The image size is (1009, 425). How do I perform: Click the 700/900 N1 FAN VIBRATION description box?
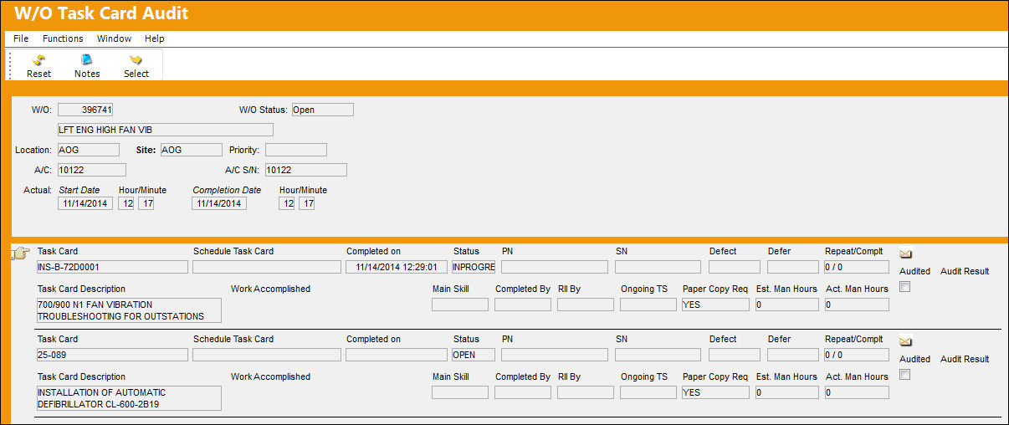point(129,310)
